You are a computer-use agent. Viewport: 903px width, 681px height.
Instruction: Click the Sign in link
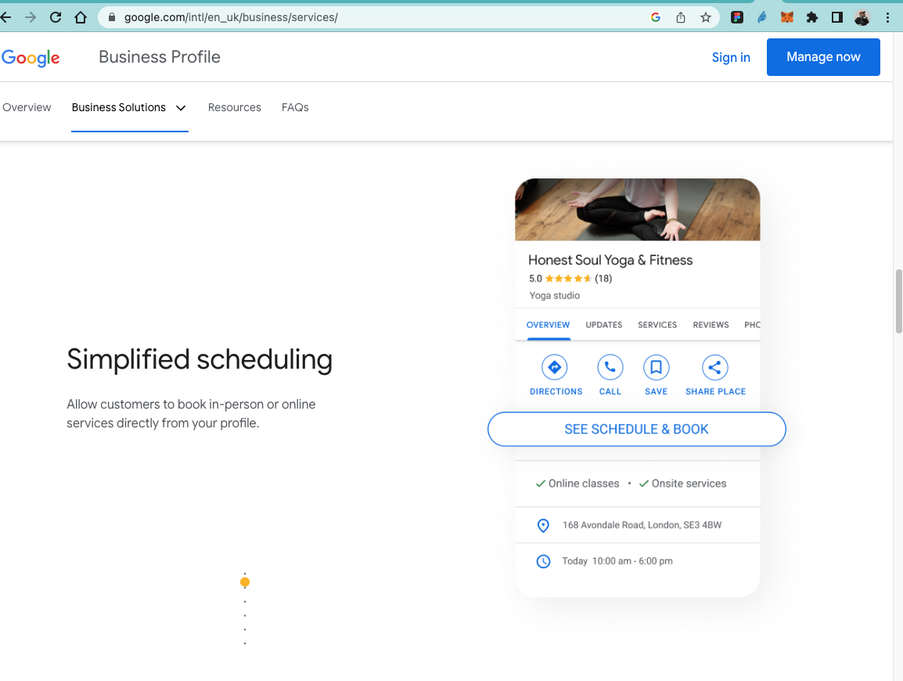[731, 57]
